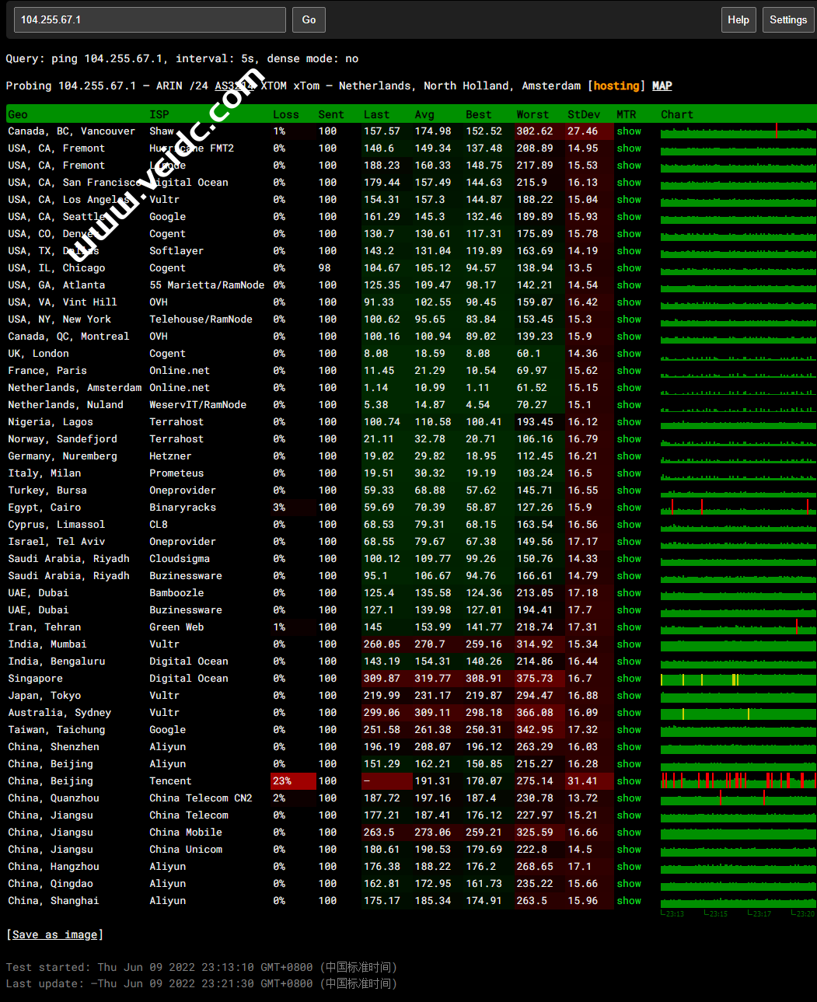The image size is (817, 1002).
Task: Select the Hetzner ISP cell
Action: pos(170,456)
